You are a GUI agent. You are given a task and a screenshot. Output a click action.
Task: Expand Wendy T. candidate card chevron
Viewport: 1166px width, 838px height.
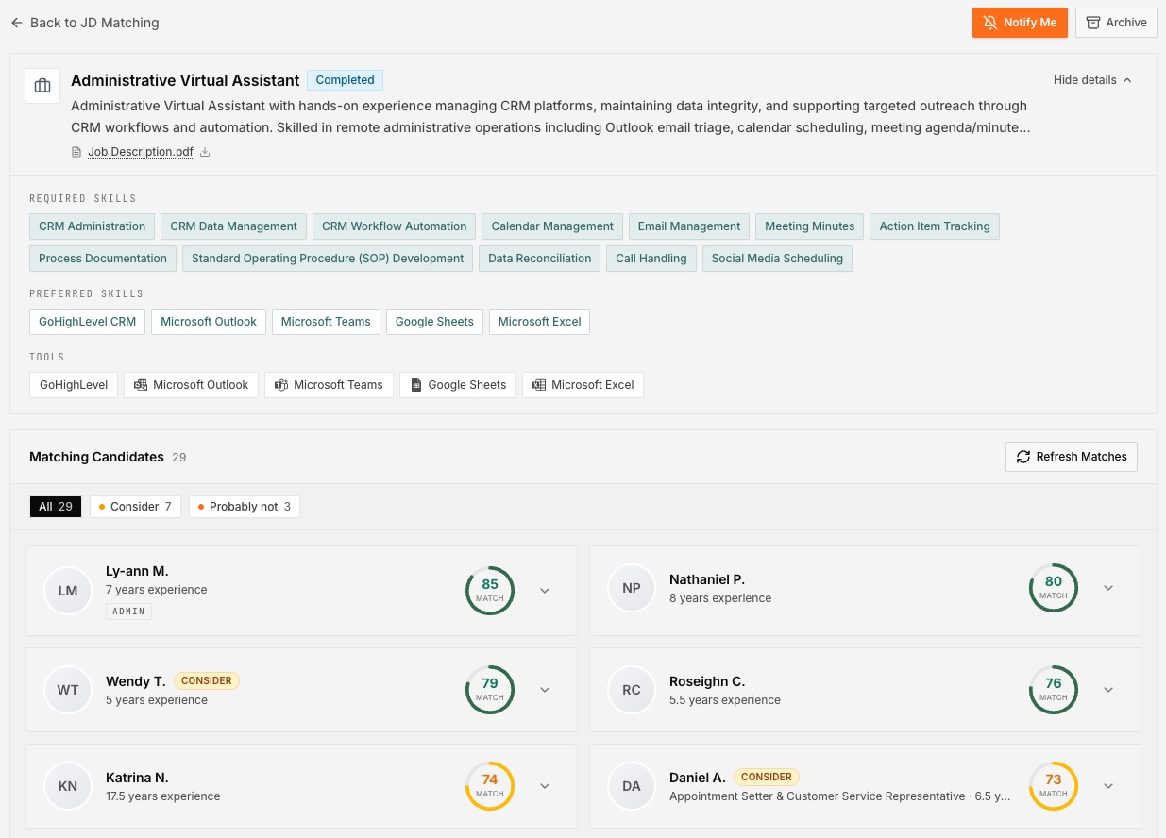(545, 690)
